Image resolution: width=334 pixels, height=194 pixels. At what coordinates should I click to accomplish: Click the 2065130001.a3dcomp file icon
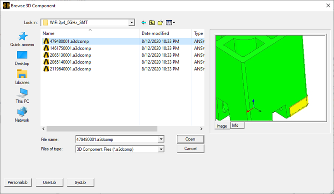pos(46,55)
